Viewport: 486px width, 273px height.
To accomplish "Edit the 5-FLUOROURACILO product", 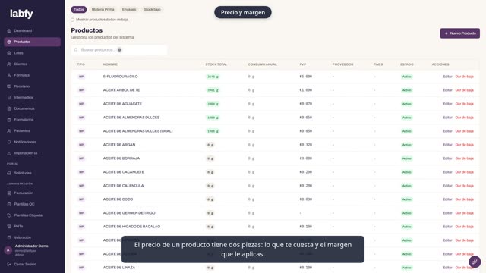I will coord(447,77).
